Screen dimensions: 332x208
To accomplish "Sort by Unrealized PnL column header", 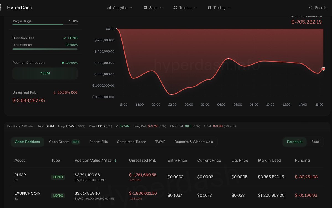I will click(142, 160).
